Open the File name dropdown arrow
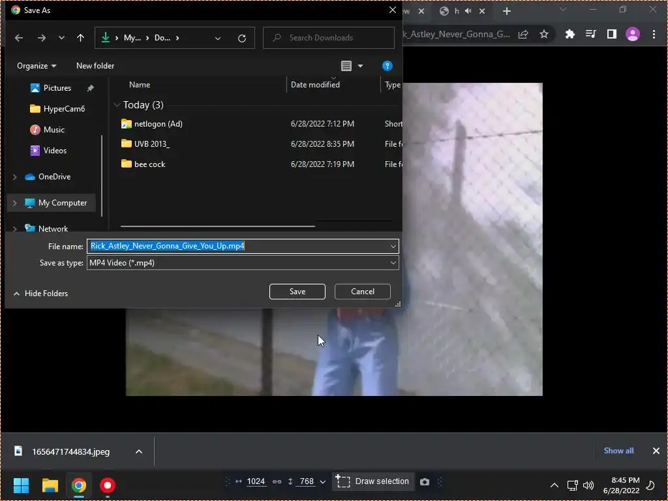 (x=393, y=246)
